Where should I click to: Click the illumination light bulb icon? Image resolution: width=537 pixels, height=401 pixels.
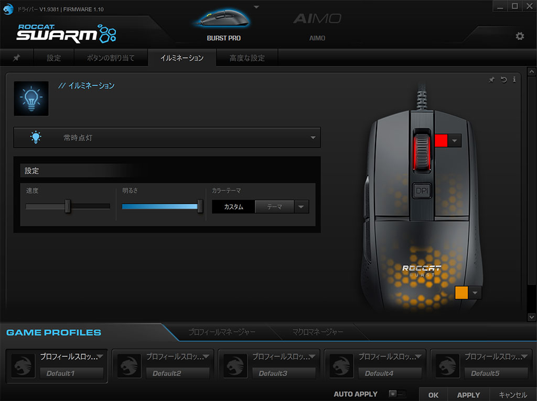(31, 98)
